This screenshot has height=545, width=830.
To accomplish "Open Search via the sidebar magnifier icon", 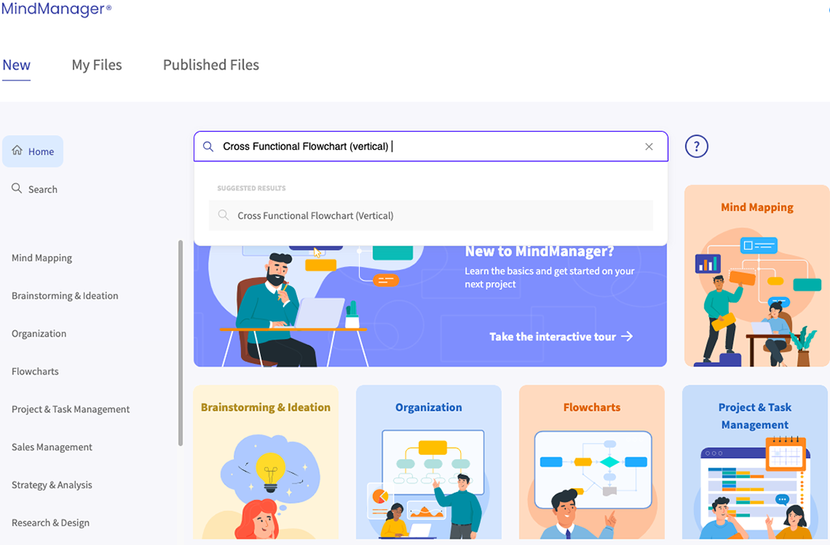I will [17, 188].
